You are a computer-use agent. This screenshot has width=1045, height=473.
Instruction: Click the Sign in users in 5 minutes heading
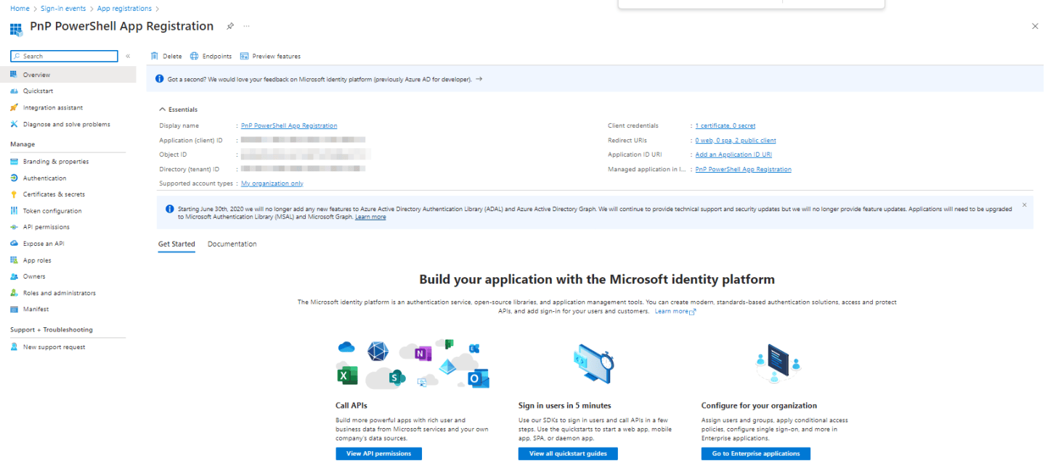(565, 406)
